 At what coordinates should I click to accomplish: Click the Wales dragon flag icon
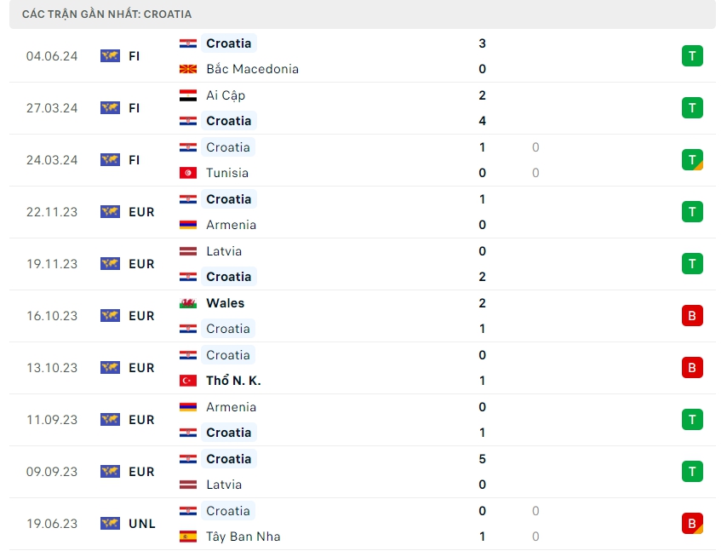pos(188,303)
